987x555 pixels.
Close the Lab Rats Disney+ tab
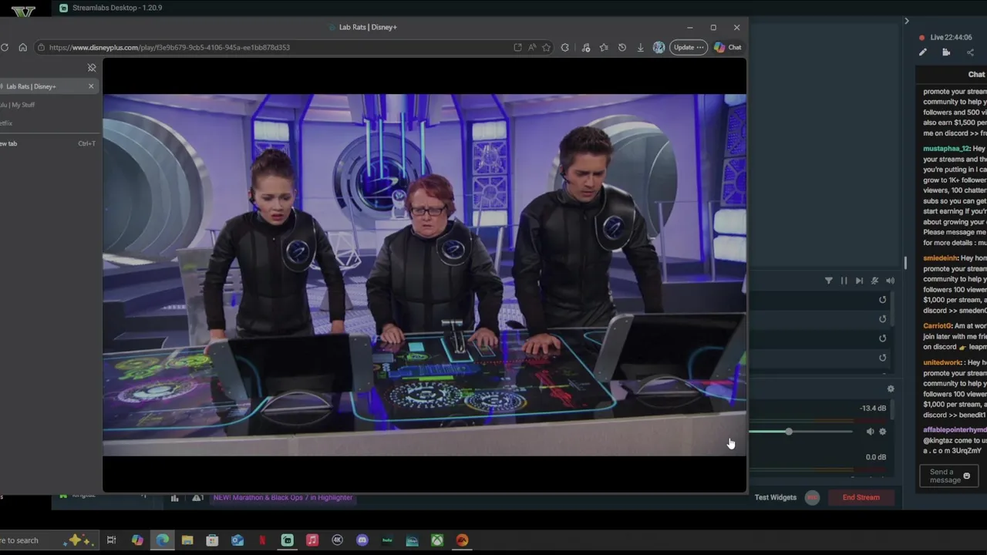point(91,86)
